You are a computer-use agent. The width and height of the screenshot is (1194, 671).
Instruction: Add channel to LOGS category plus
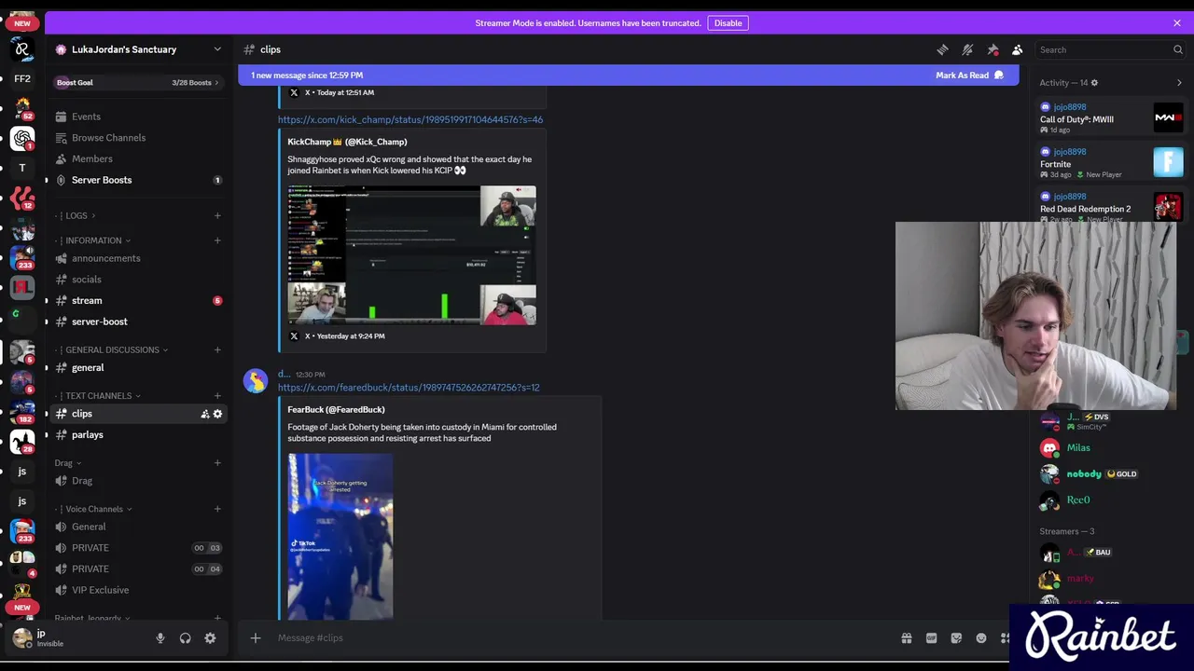click(217, 215)
